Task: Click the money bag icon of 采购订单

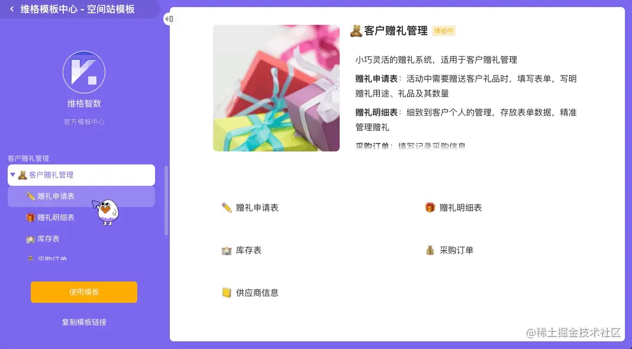Action: (x=430, y=250)
